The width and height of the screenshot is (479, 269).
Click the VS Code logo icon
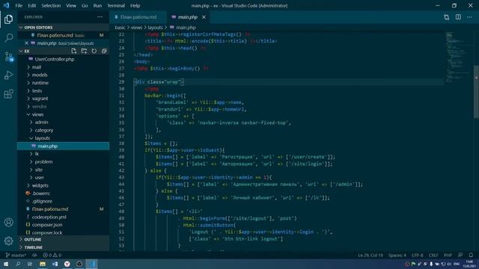point(6,5)
